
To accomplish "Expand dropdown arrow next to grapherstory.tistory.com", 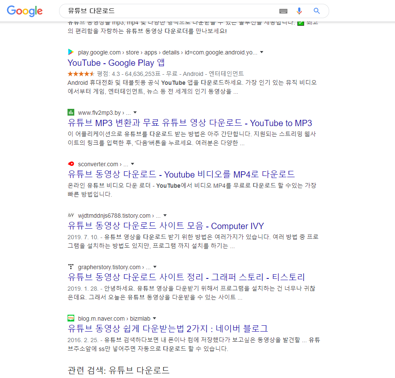I will [155, 267].
